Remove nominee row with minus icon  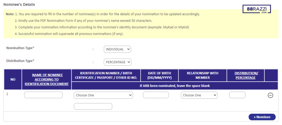(x=270, y=95)
